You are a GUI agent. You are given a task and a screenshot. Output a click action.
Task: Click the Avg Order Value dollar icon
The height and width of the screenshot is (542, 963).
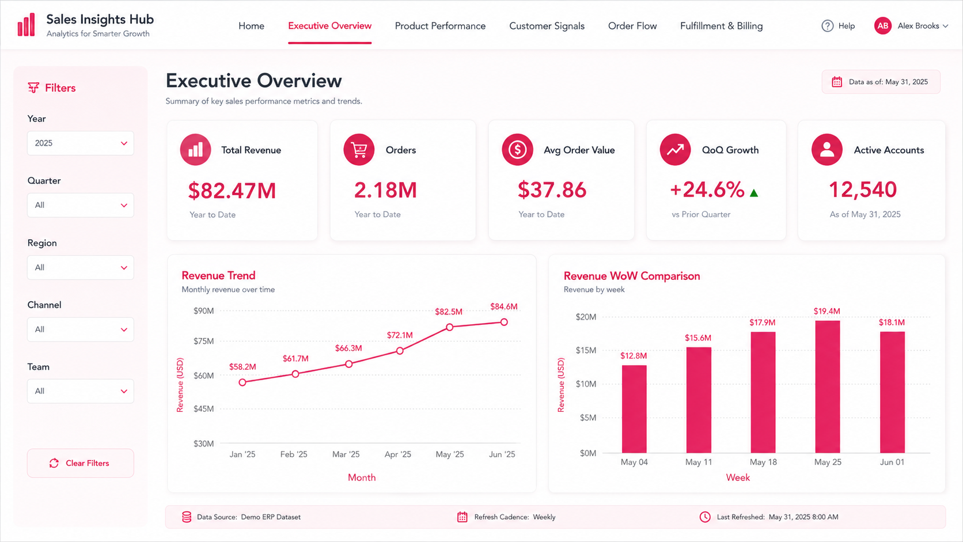[x=517, y=150]
